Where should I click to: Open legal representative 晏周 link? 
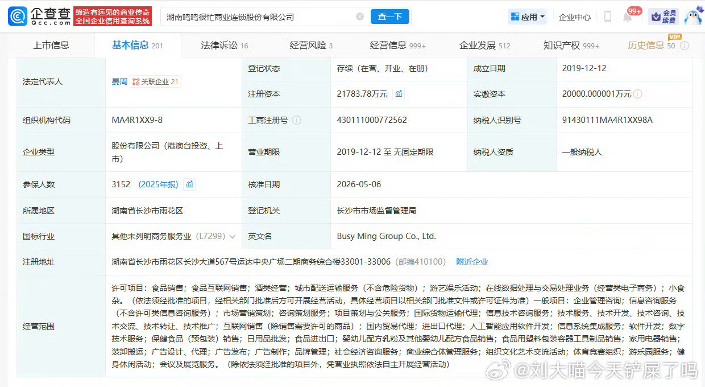click(119, 81)
